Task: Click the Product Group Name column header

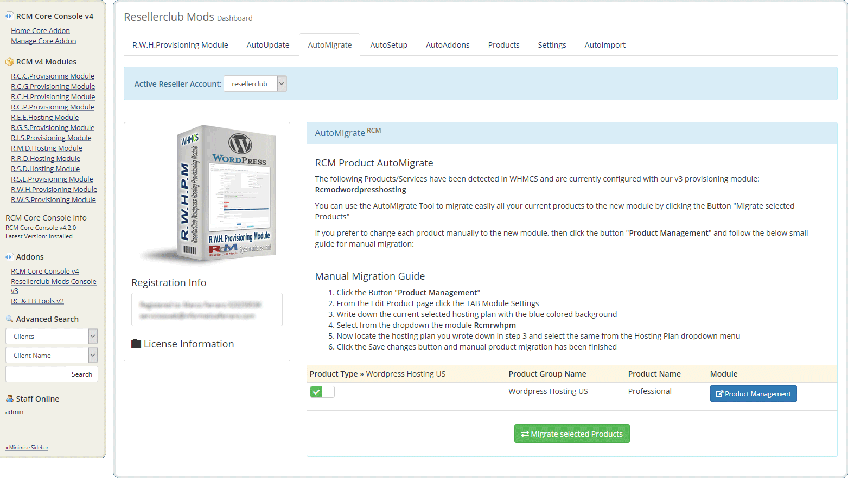Action: click(x=547, y=374)
